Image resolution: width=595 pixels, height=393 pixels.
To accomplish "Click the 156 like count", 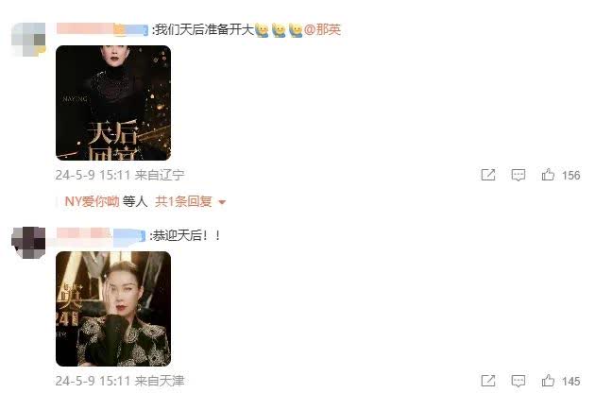I will point(571,175).
